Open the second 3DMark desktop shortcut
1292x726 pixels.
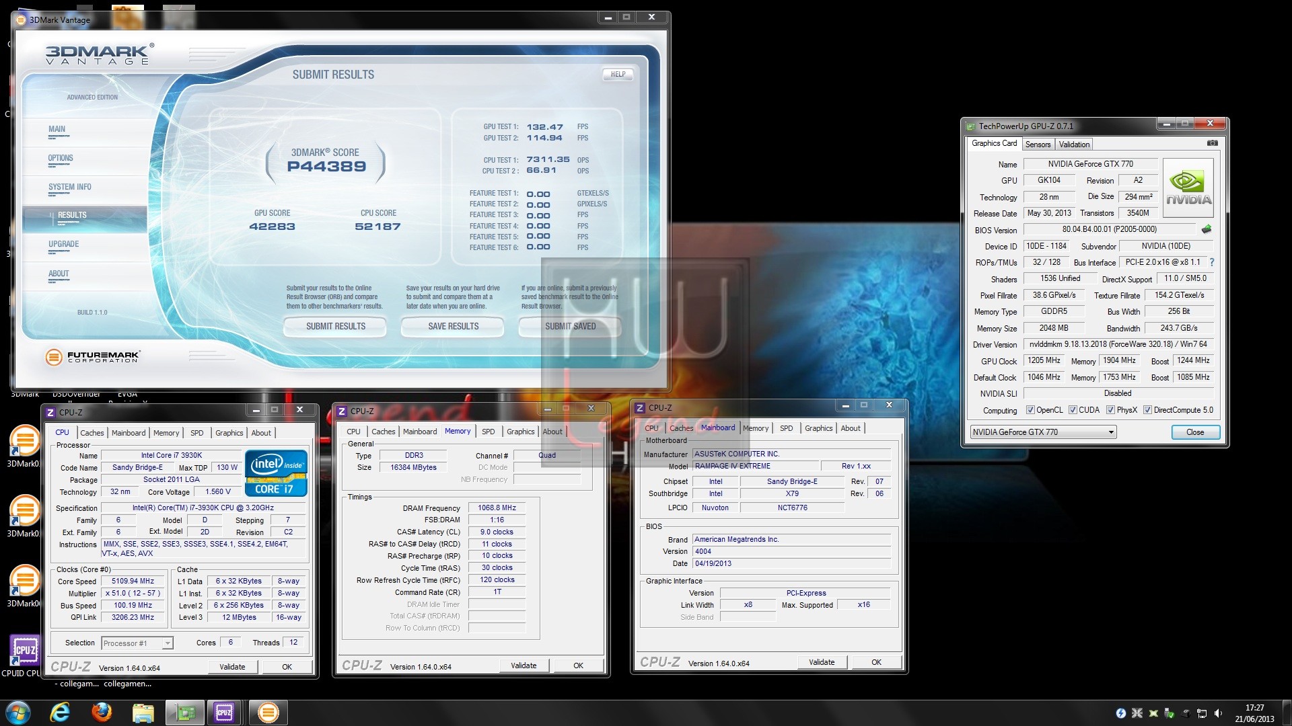[24, 516]
